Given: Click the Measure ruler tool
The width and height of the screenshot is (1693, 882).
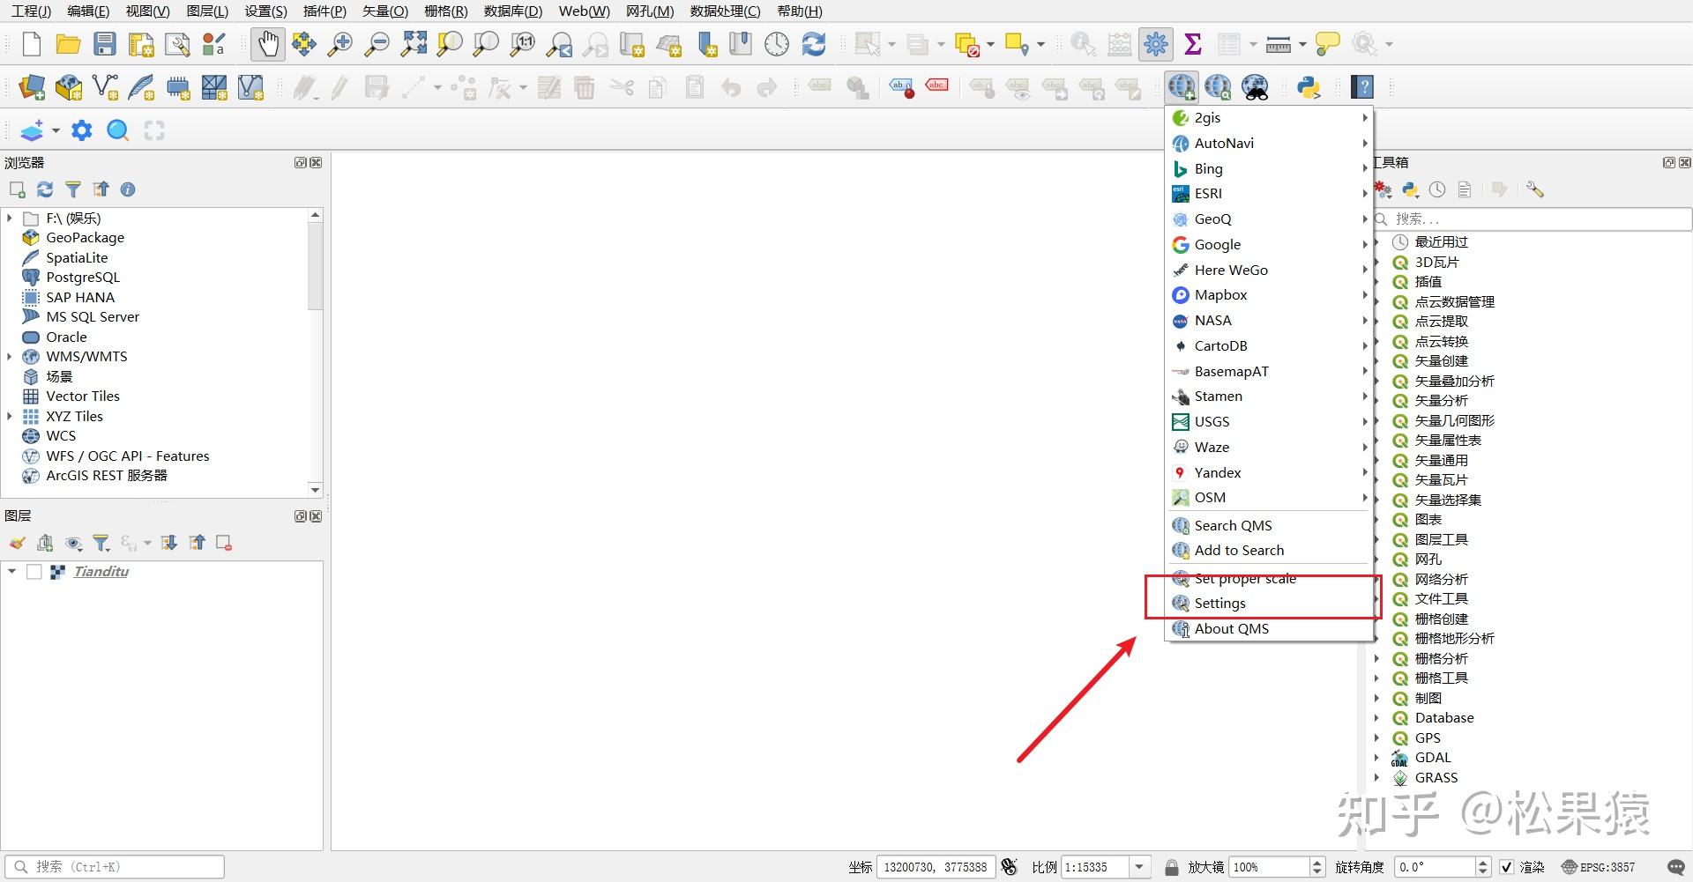Looking at the screenshot, I should [1278, 44].
